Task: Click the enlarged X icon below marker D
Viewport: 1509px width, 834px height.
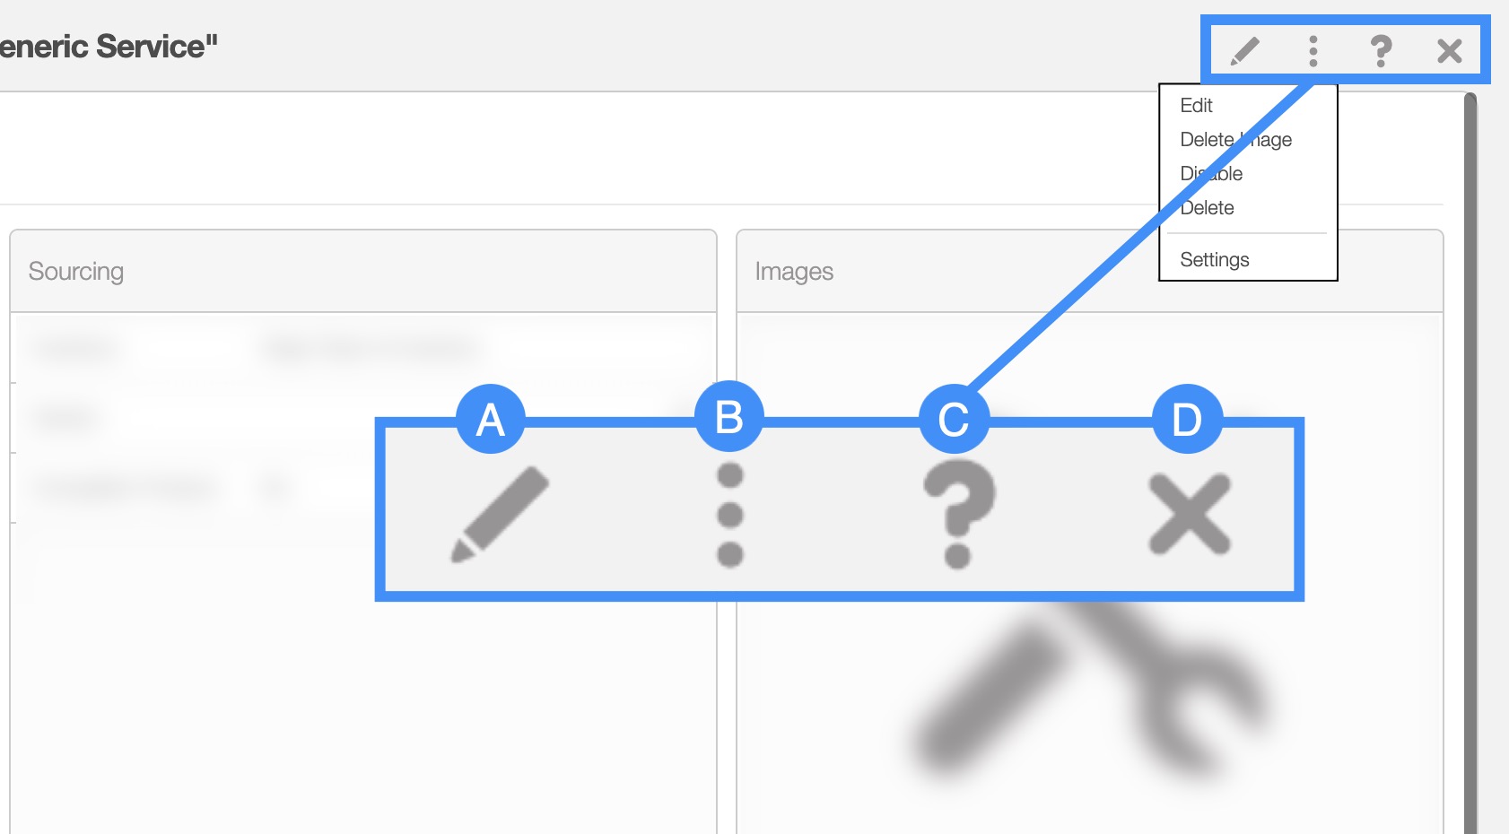Action: (x=1190, y=515)
